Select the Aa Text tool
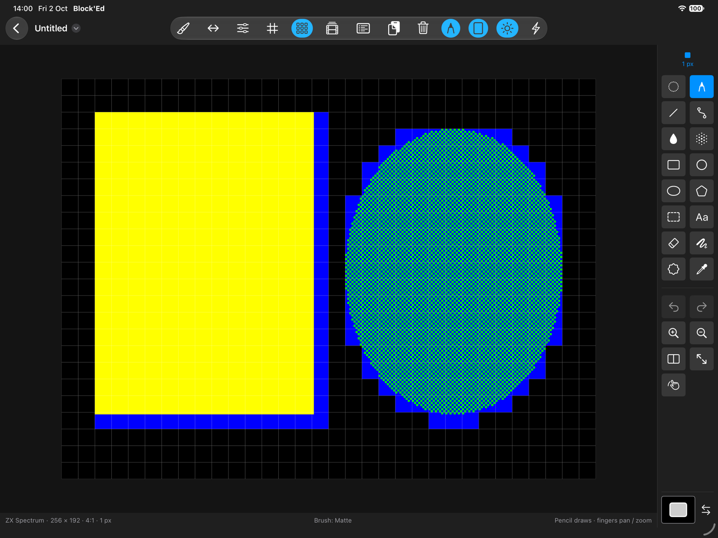Image resolution: width=718 pixels, height=538 pixels. pos(701,217)
